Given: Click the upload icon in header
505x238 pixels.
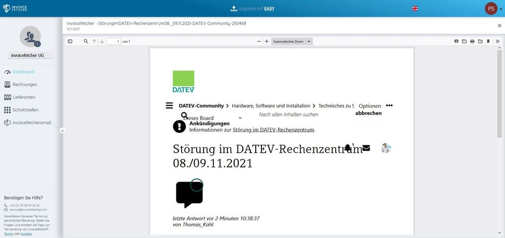Looking at the screenshot, I should pos(234,9).
